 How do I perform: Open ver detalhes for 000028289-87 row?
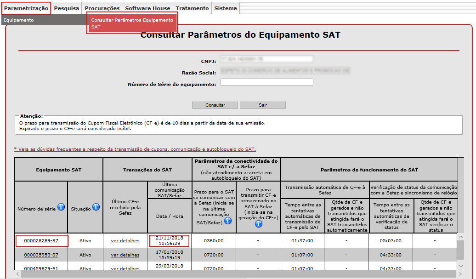(x=125, y=240)
